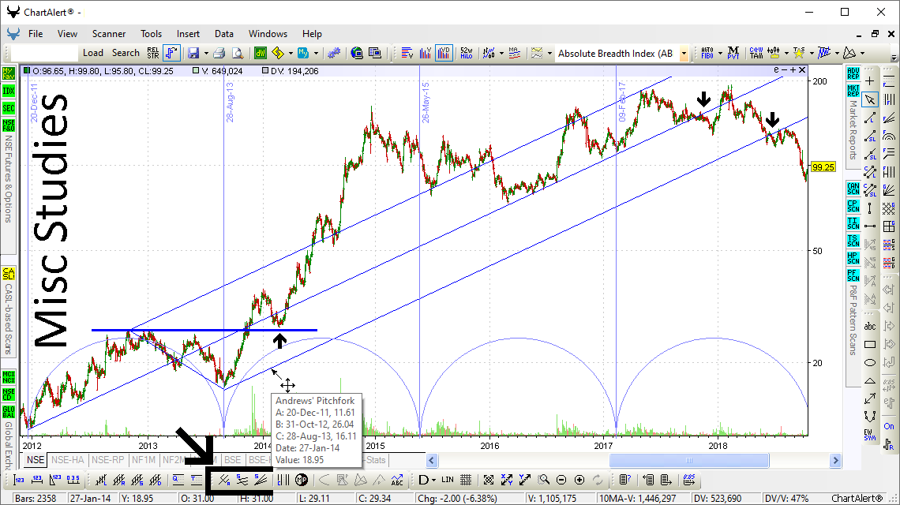
Task: Click the MP market profile icon
Action: (x=302, y=480)
